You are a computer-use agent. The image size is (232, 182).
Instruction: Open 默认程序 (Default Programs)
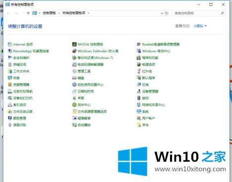coord(146,78)
